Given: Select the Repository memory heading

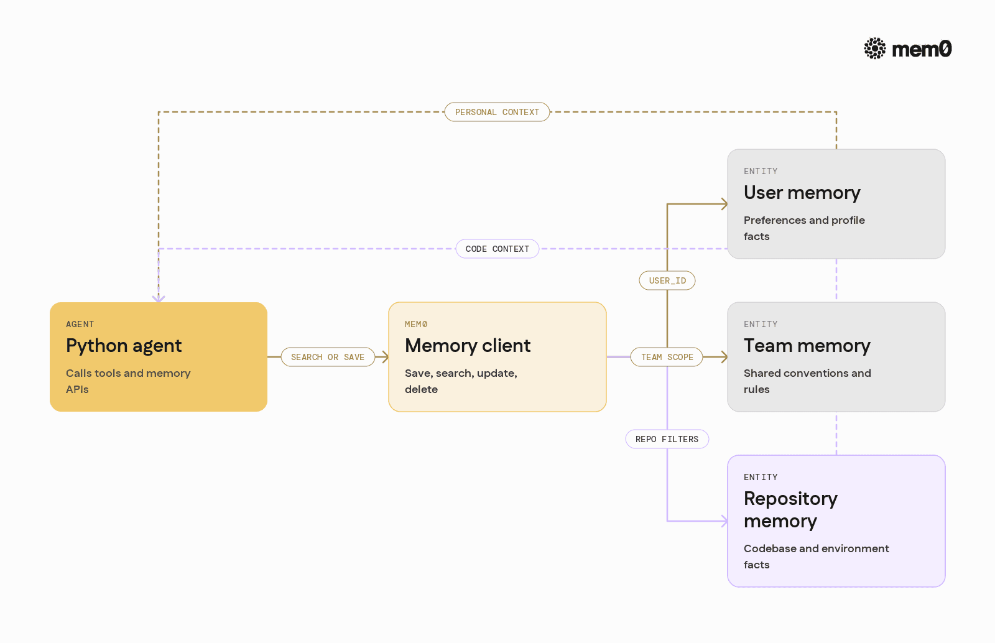Looking at the screenshot, I should tap(790, 510).
